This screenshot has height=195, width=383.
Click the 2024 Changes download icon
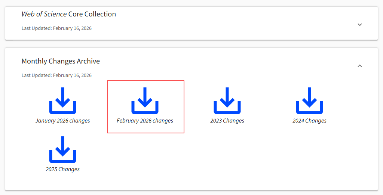(309, 101)
